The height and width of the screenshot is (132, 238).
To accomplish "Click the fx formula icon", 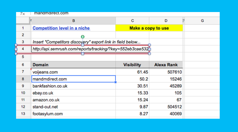I will (23, 14).
